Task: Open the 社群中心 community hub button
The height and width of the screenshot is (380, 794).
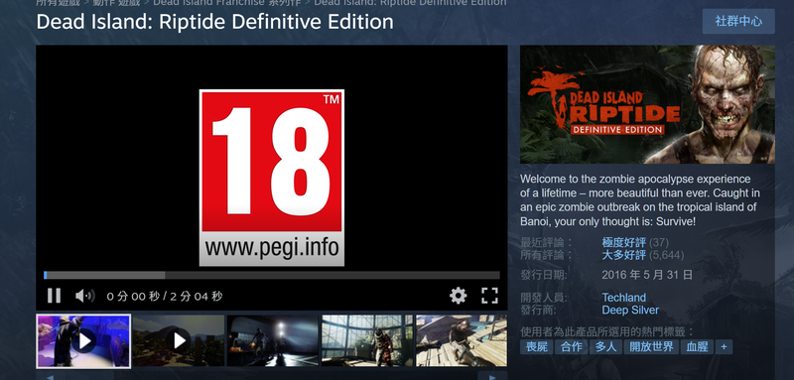Action: tap(738, 21)
